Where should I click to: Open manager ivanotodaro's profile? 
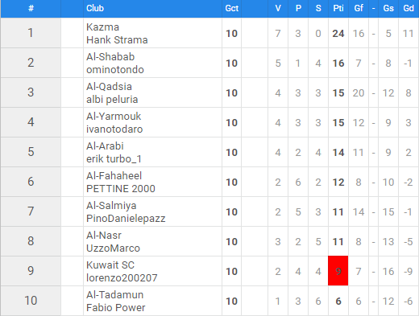(114, 129)
